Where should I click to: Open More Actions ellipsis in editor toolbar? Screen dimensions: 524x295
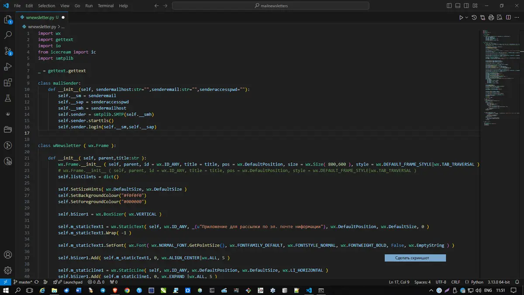tap(516, 17)
